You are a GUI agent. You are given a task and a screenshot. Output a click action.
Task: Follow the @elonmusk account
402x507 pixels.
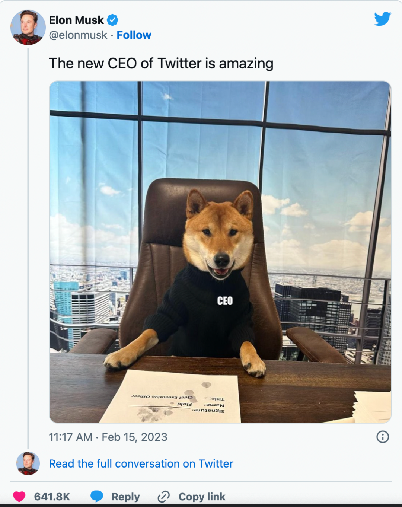pyautogui.click(x=134, y=35)
